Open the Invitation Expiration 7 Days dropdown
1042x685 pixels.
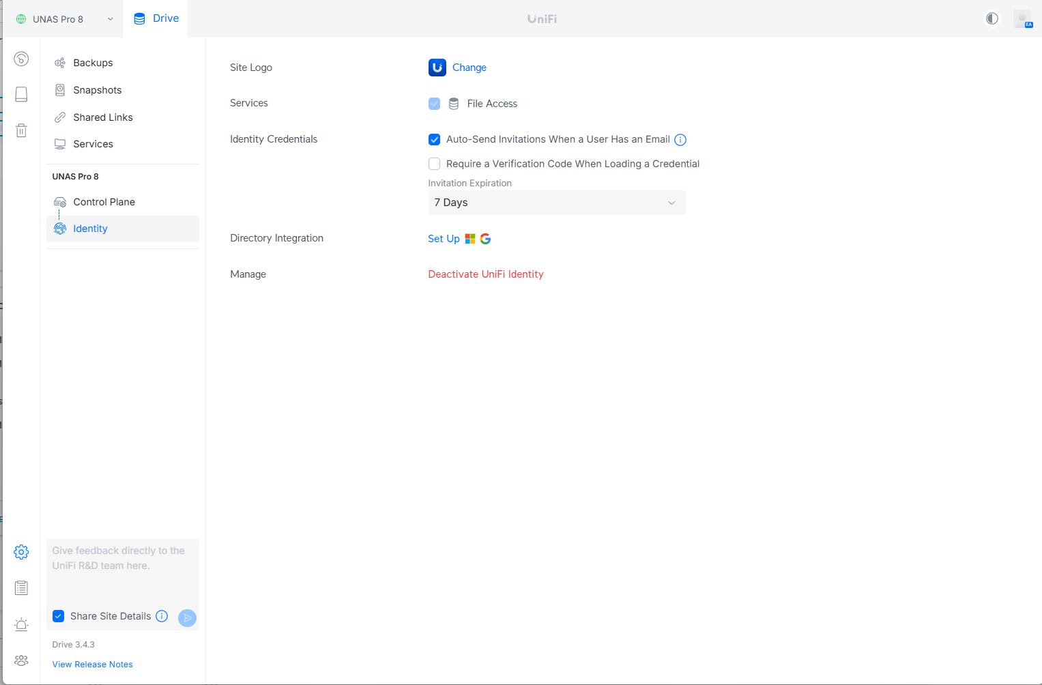[x=557, y=203]
